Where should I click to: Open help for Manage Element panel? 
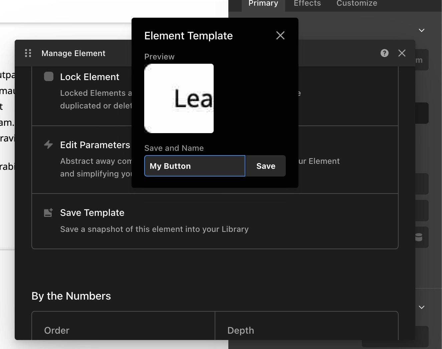385,53
